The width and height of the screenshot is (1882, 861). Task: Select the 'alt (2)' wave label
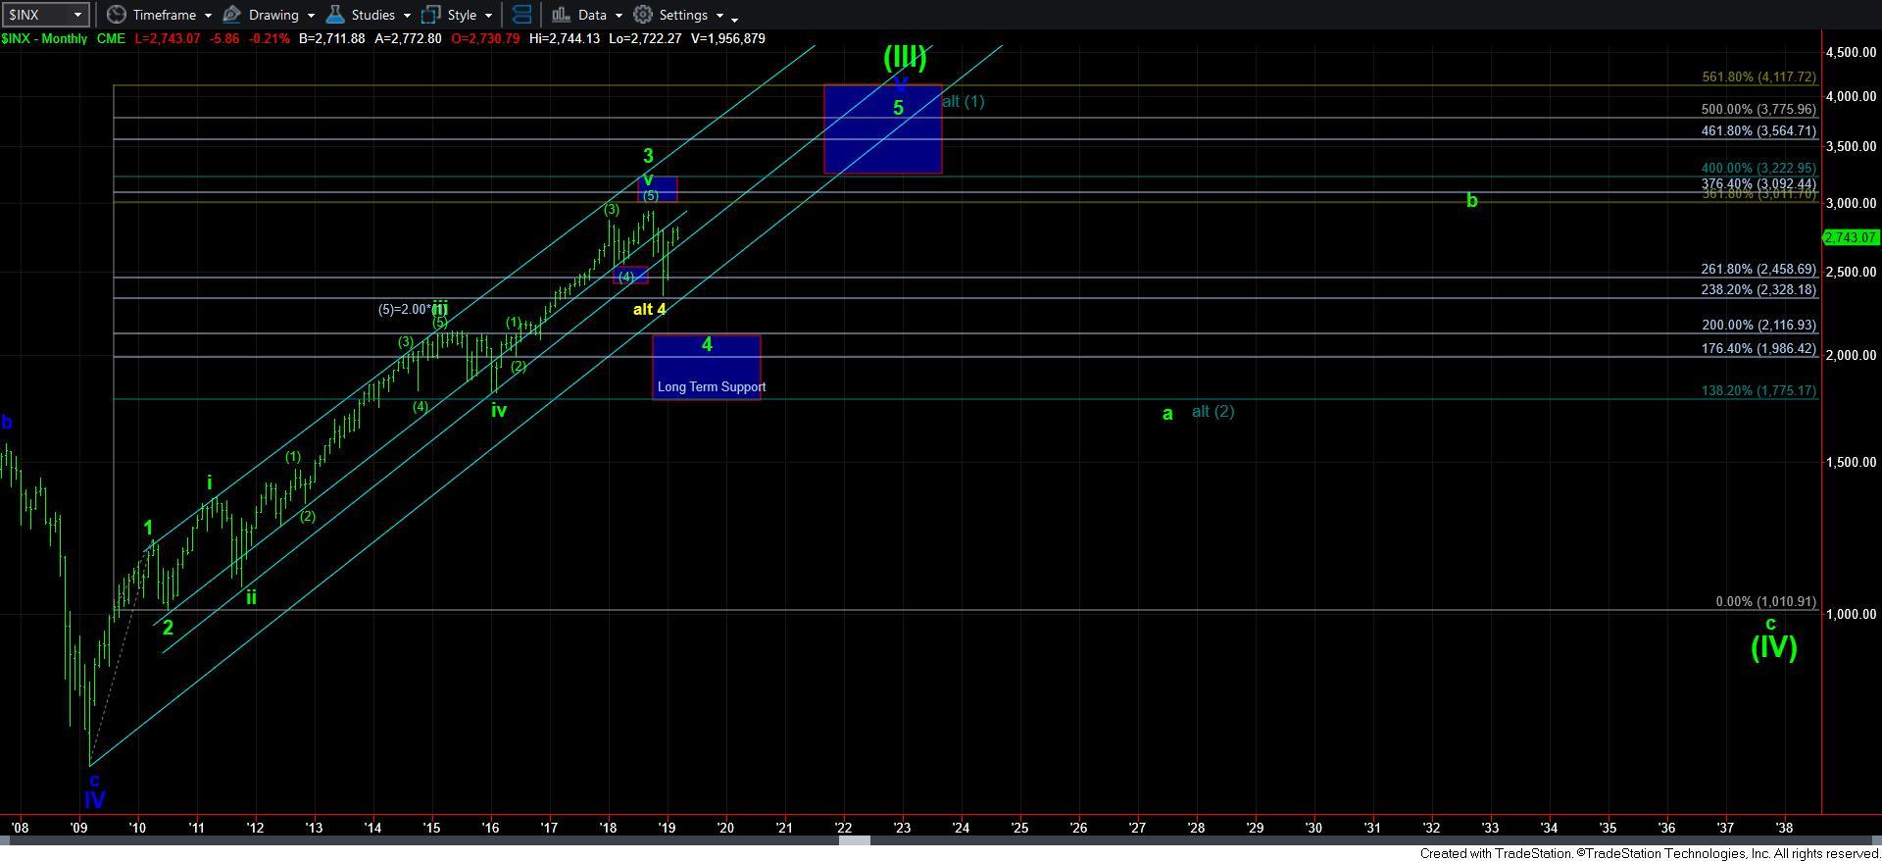[1213, 412]
